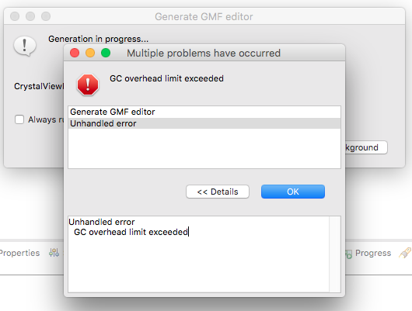Click the icon beside the Properties tab

tap(54, 253)
